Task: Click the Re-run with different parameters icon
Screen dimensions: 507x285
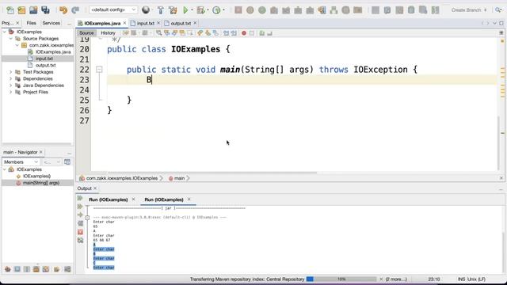Action: (x=80, y=207)
